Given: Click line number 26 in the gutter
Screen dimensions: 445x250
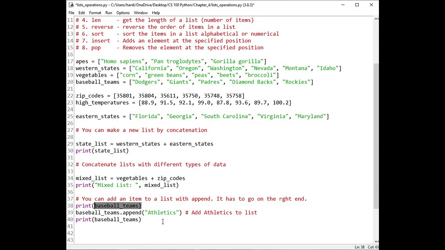Looking at the screenshot, I should pos(70,123).
